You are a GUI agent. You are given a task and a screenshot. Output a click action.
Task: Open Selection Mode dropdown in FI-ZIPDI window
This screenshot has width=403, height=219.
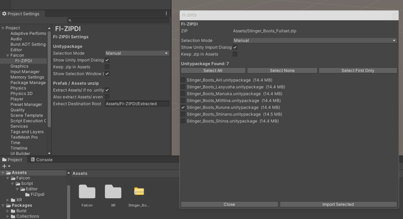(315, 40)
